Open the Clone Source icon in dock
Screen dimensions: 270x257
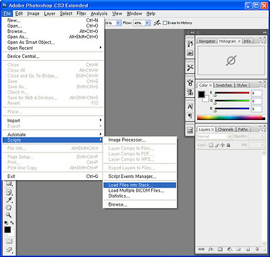tap(190, 92)
